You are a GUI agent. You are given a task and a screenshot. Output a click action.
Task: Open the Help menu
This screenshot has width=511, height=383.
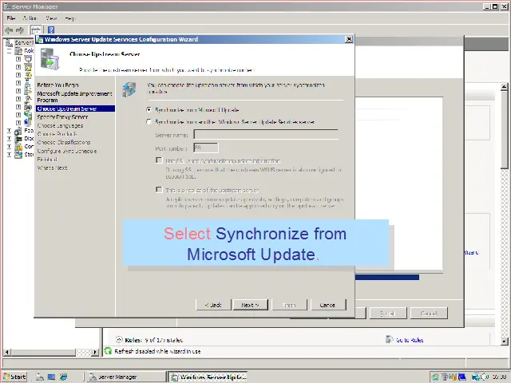point(69,18)
